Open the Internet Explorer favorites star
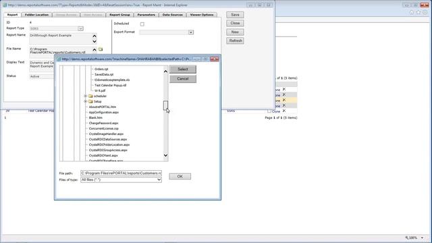This screenshot has height=243, width=432. click(x=418, y=12)
